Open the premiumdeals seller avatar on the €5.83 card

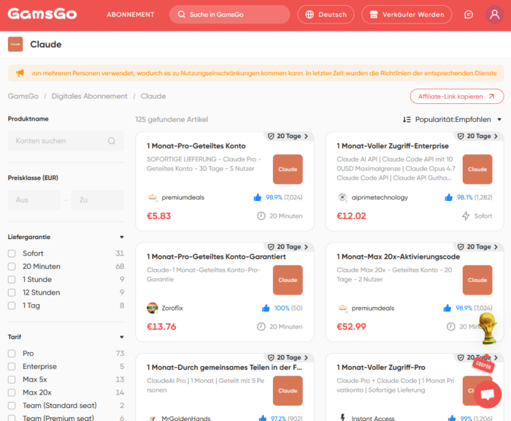[x=152, y=197]
